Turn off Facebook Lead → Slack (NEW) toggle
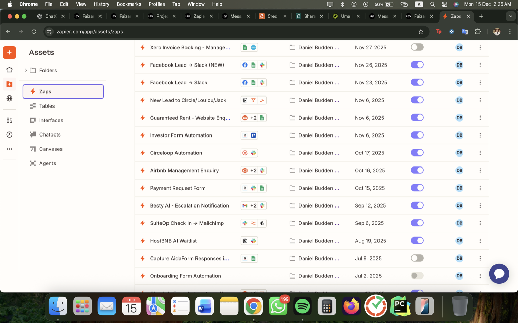Viewport: 518px width, 323px height. tap(417, 65)
